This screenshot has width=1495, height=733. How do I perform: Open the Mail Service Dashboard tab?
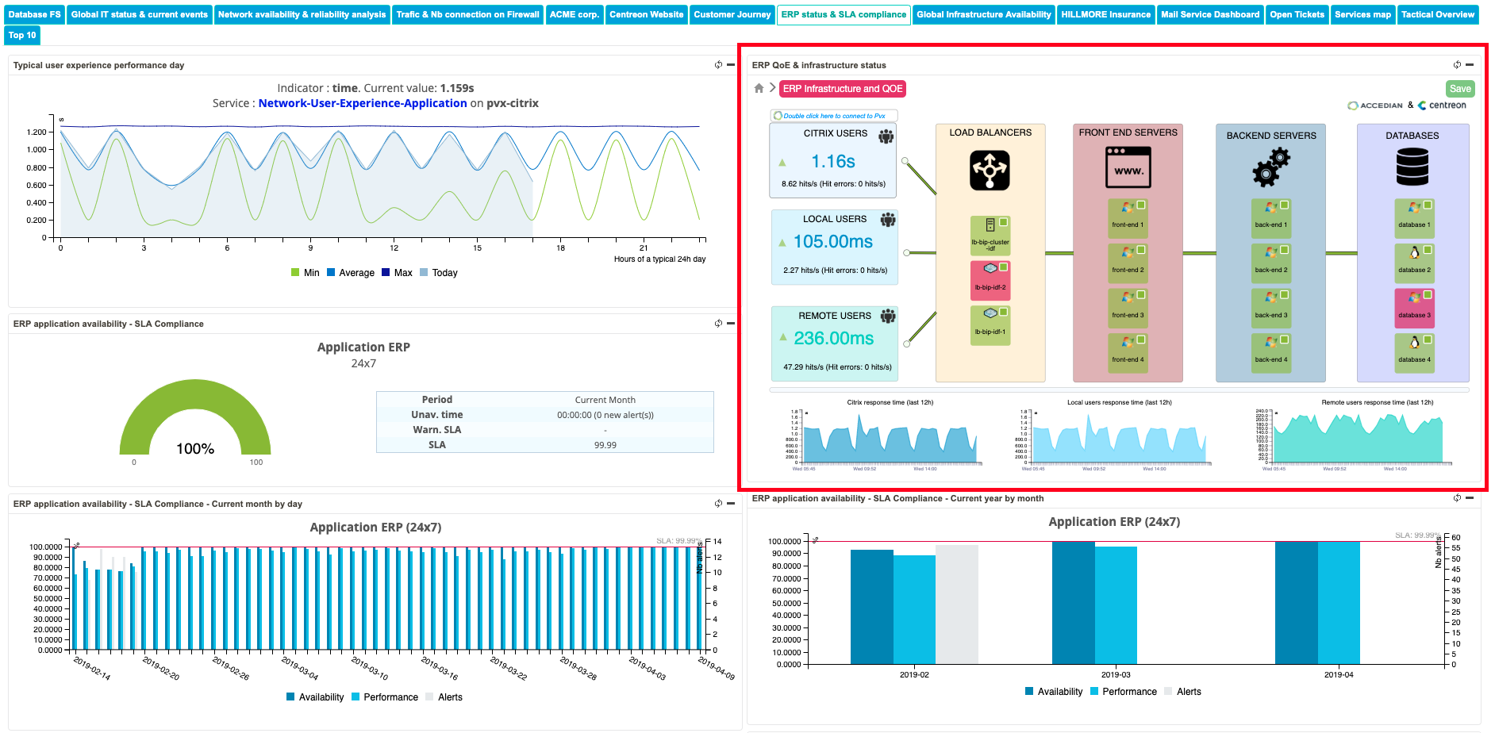click(1209, 14)
